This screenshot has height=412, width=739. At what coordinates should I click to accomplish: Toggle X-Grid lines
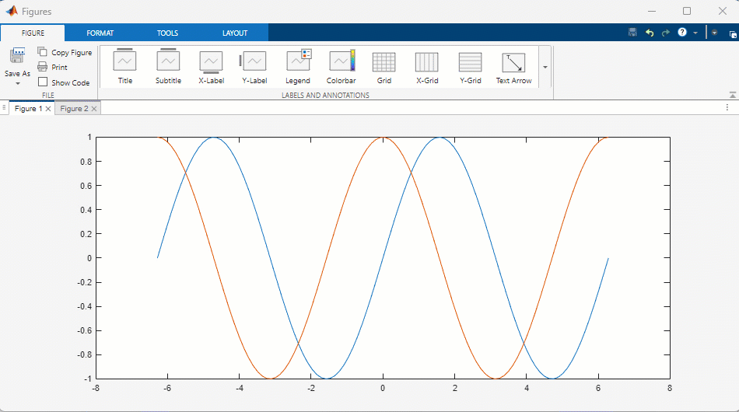point(426,66)
